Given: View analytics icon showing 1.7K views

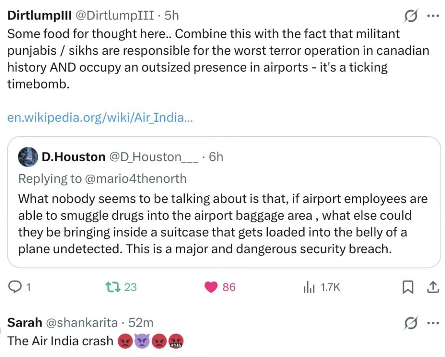Looking at the screenshot, I should coord(309,287).
